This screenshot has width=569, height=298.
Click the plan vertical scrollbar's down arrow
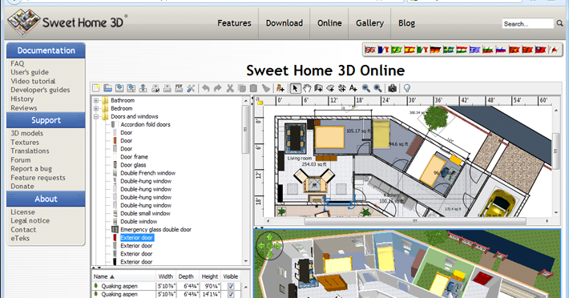pos(556,212)
